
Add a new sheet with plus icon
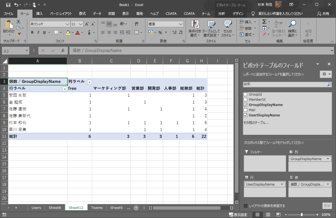136,208
